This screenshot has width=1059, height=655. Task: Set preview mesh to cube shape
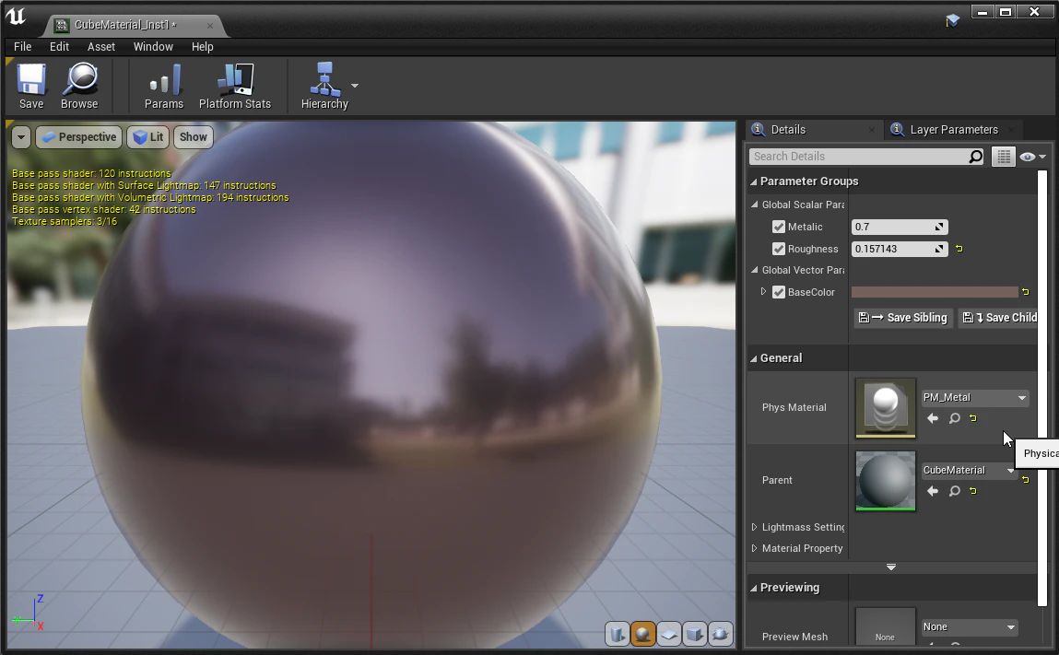pos(694,634)
